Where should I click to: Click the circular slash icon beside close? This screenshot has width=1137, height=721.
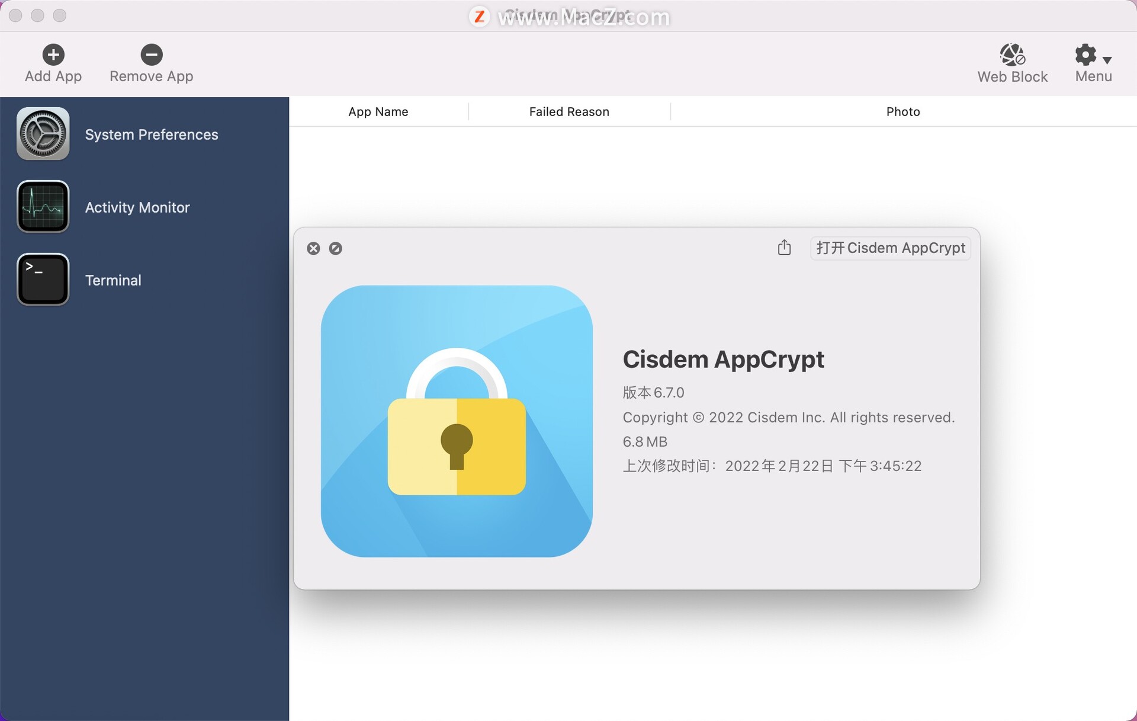coord(335,248)
